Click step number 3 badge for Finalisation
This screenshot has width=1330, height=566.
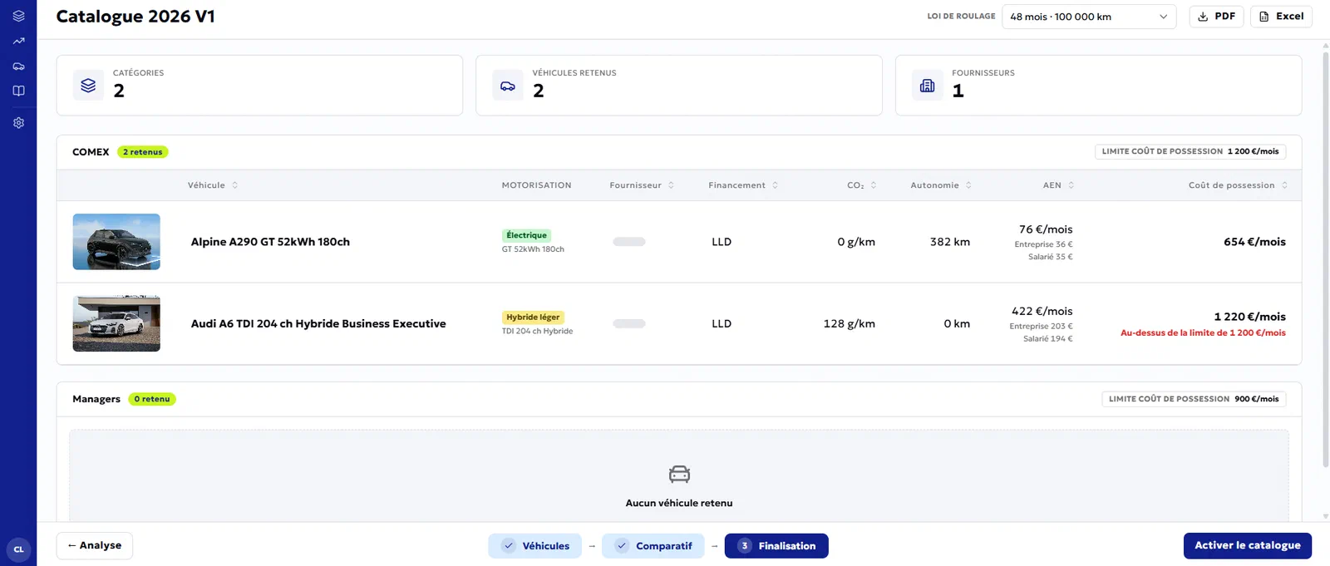pyautogui.click(x=745, y=546)
